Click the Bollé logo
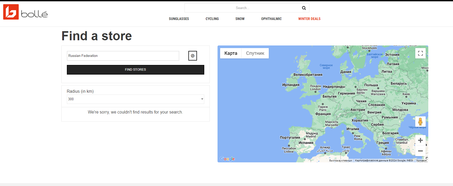 point(25,12)
